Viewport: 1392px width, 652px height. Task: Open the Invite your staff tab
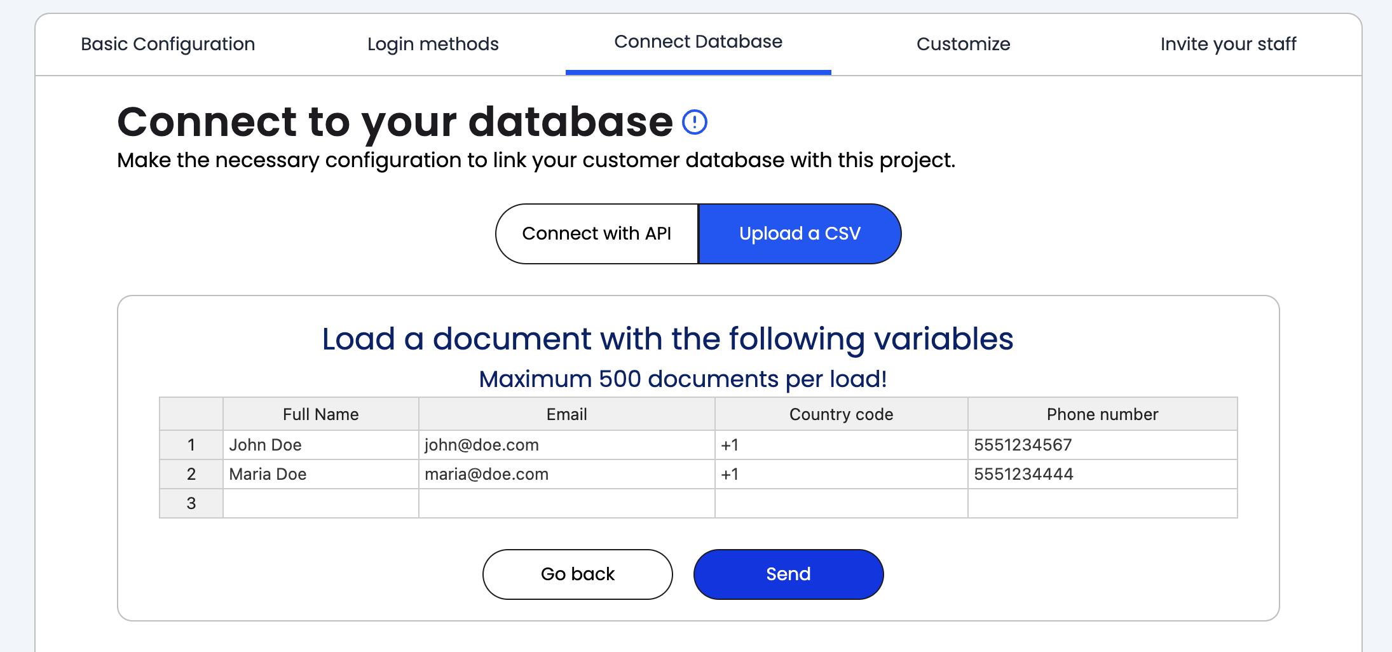pos(1228,44)
